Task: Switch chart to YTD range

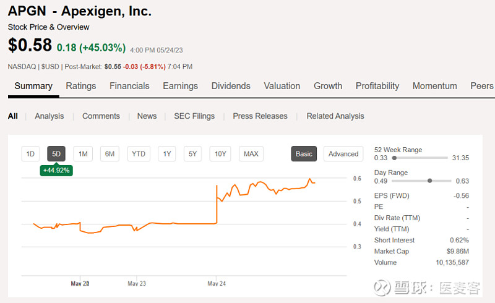Action: tap(139, 154)
